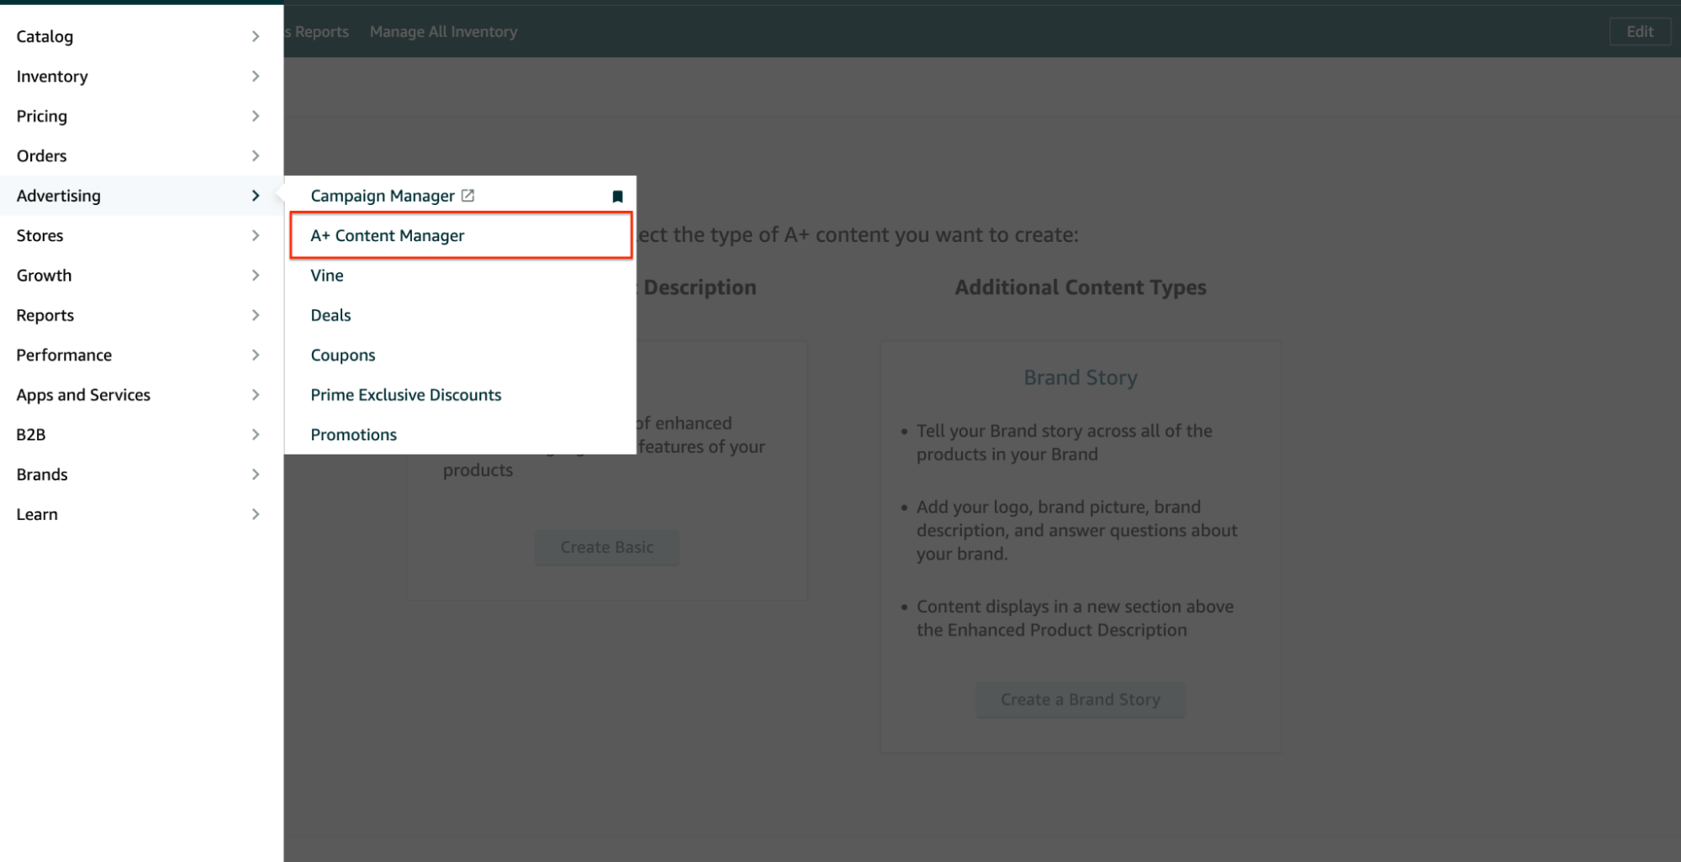
Task: Open the Performance submenu chevron
Action: pos(256,355)
